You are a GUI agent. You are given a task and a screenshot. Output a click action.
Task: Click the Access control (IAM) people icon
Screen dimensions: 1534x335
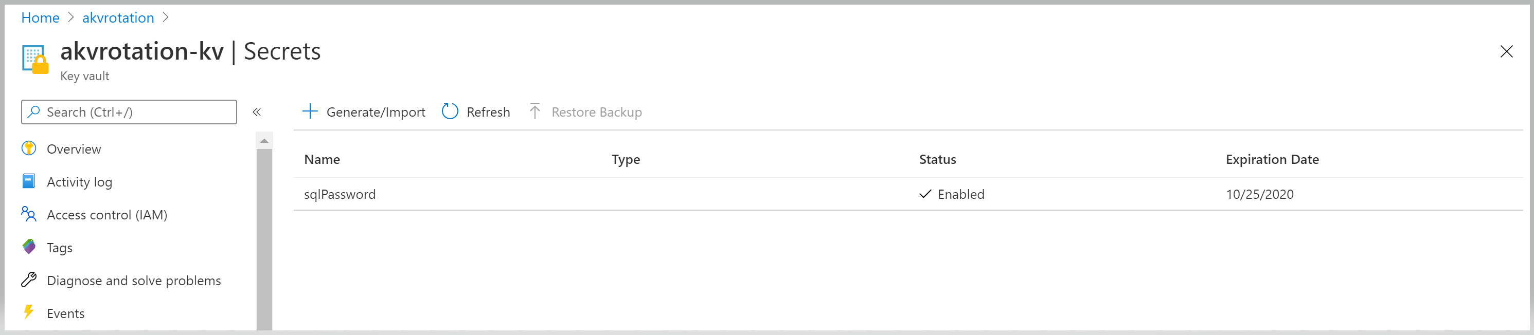click(28, 214)
